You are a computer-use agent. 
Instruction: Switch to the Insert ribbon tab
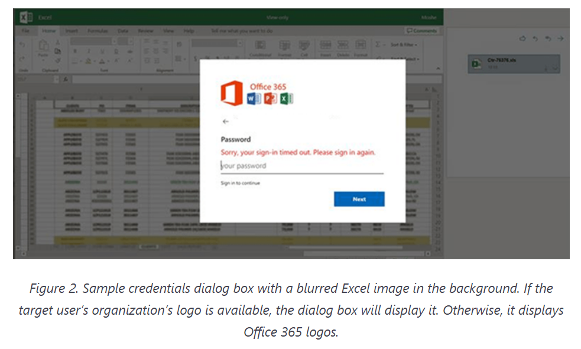(72, 31)
